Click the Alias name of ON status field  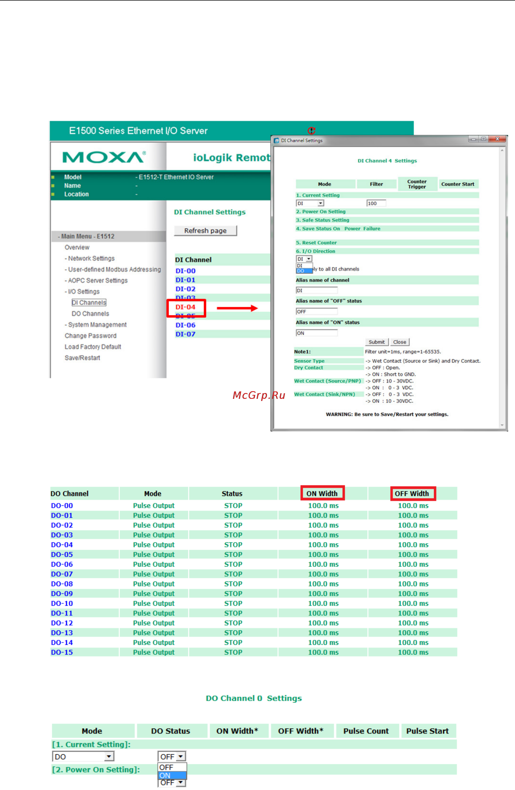point(317,333)
